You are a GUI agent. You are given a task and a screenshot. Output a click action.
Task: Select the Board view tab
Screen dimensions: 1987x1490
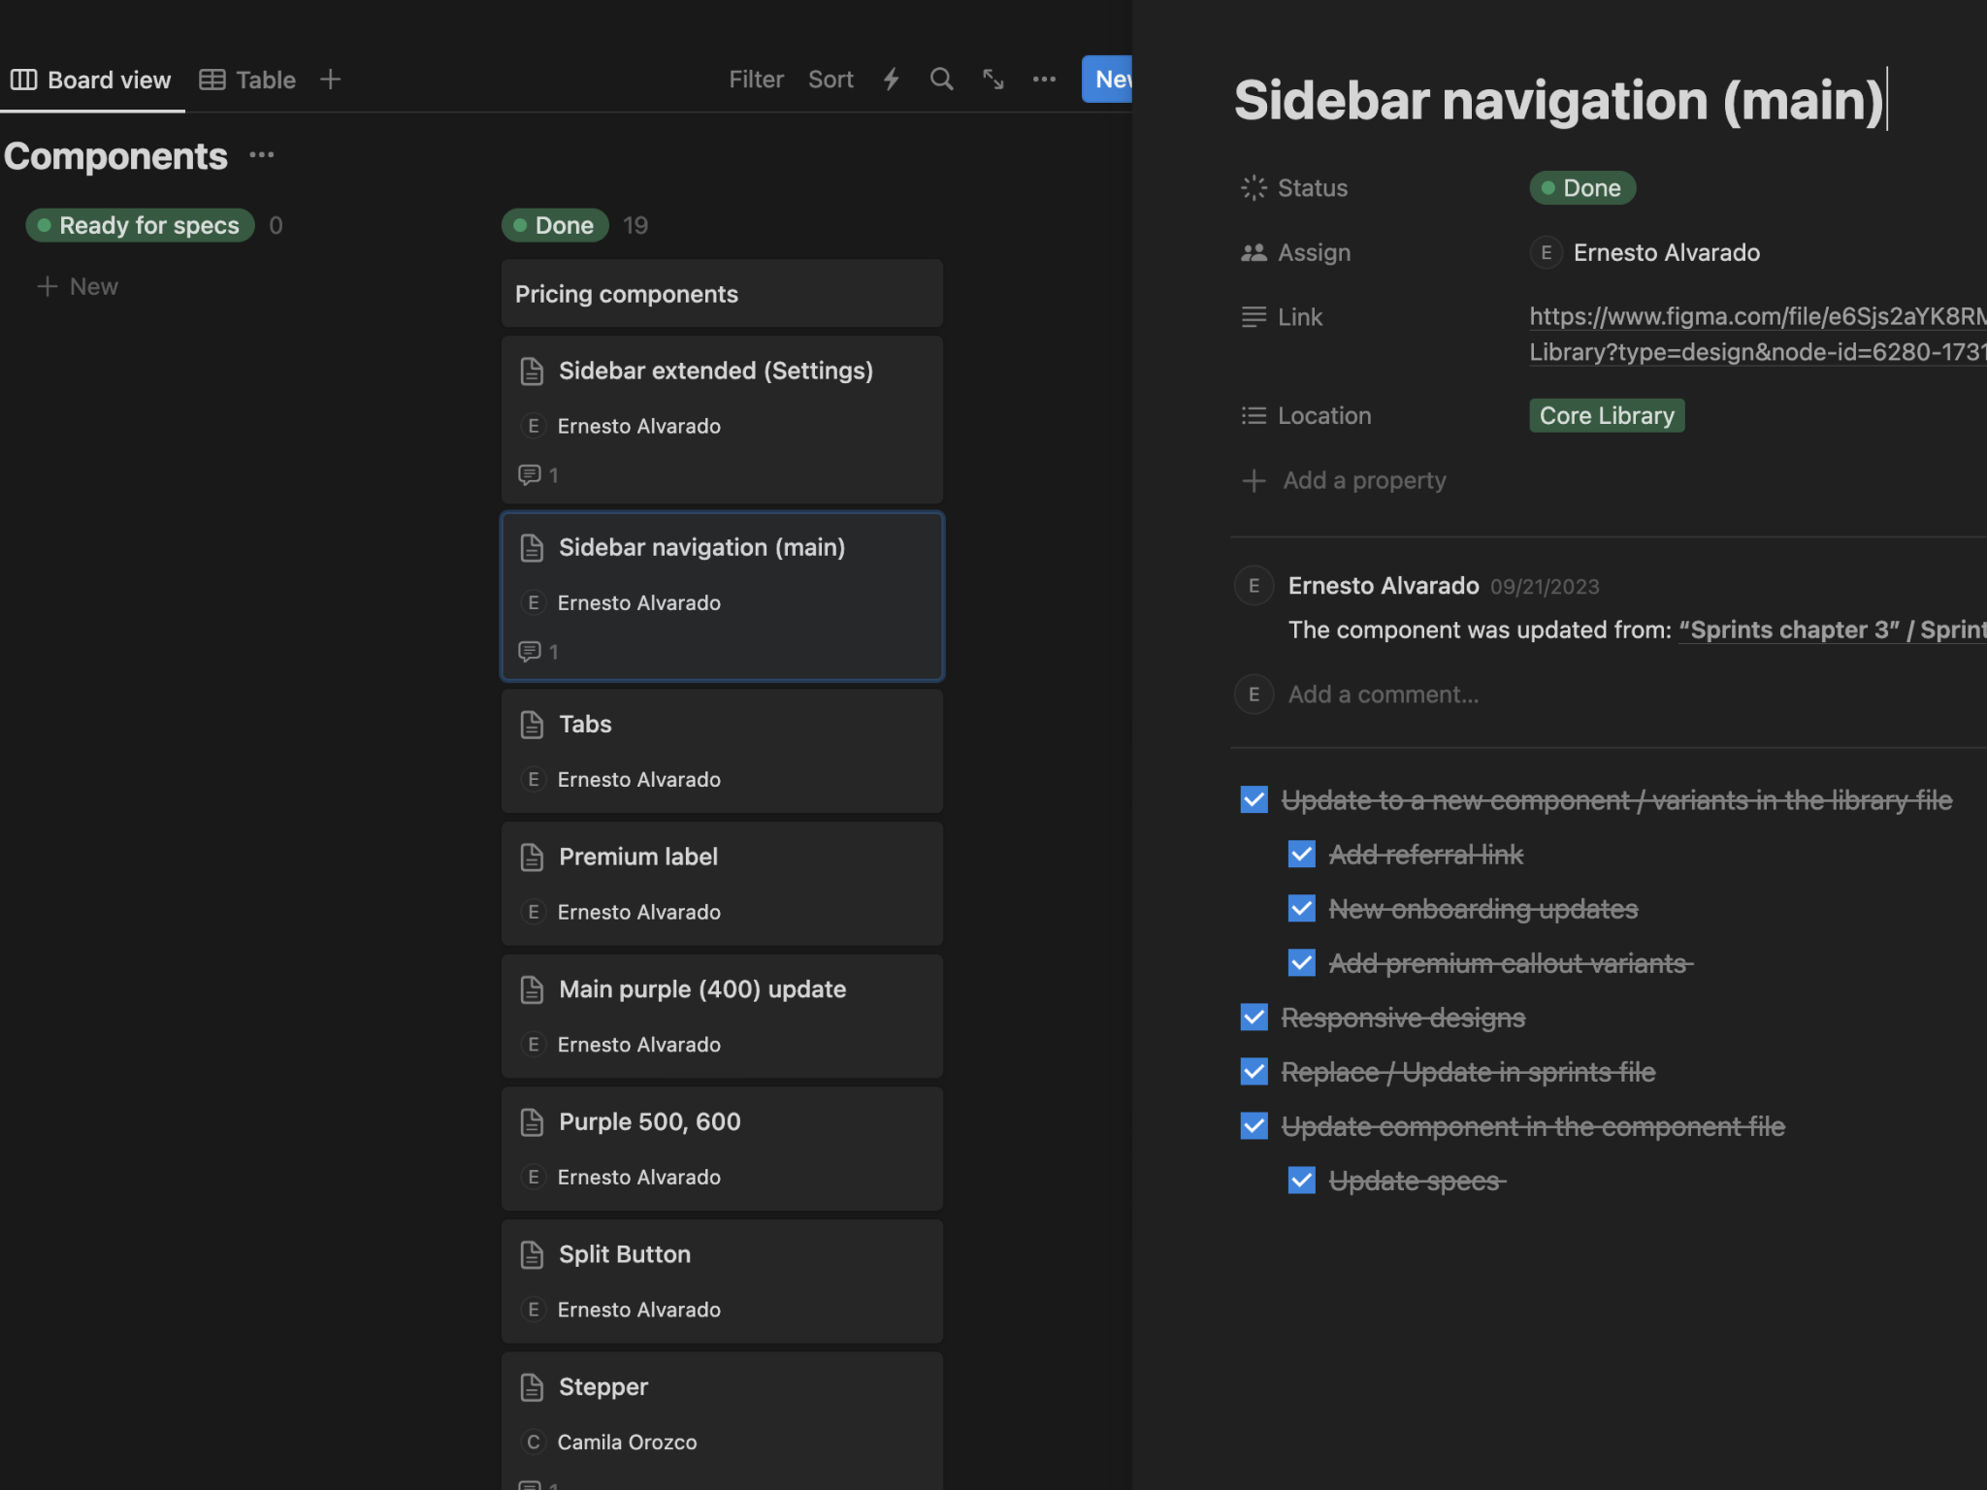click(91, 80)
